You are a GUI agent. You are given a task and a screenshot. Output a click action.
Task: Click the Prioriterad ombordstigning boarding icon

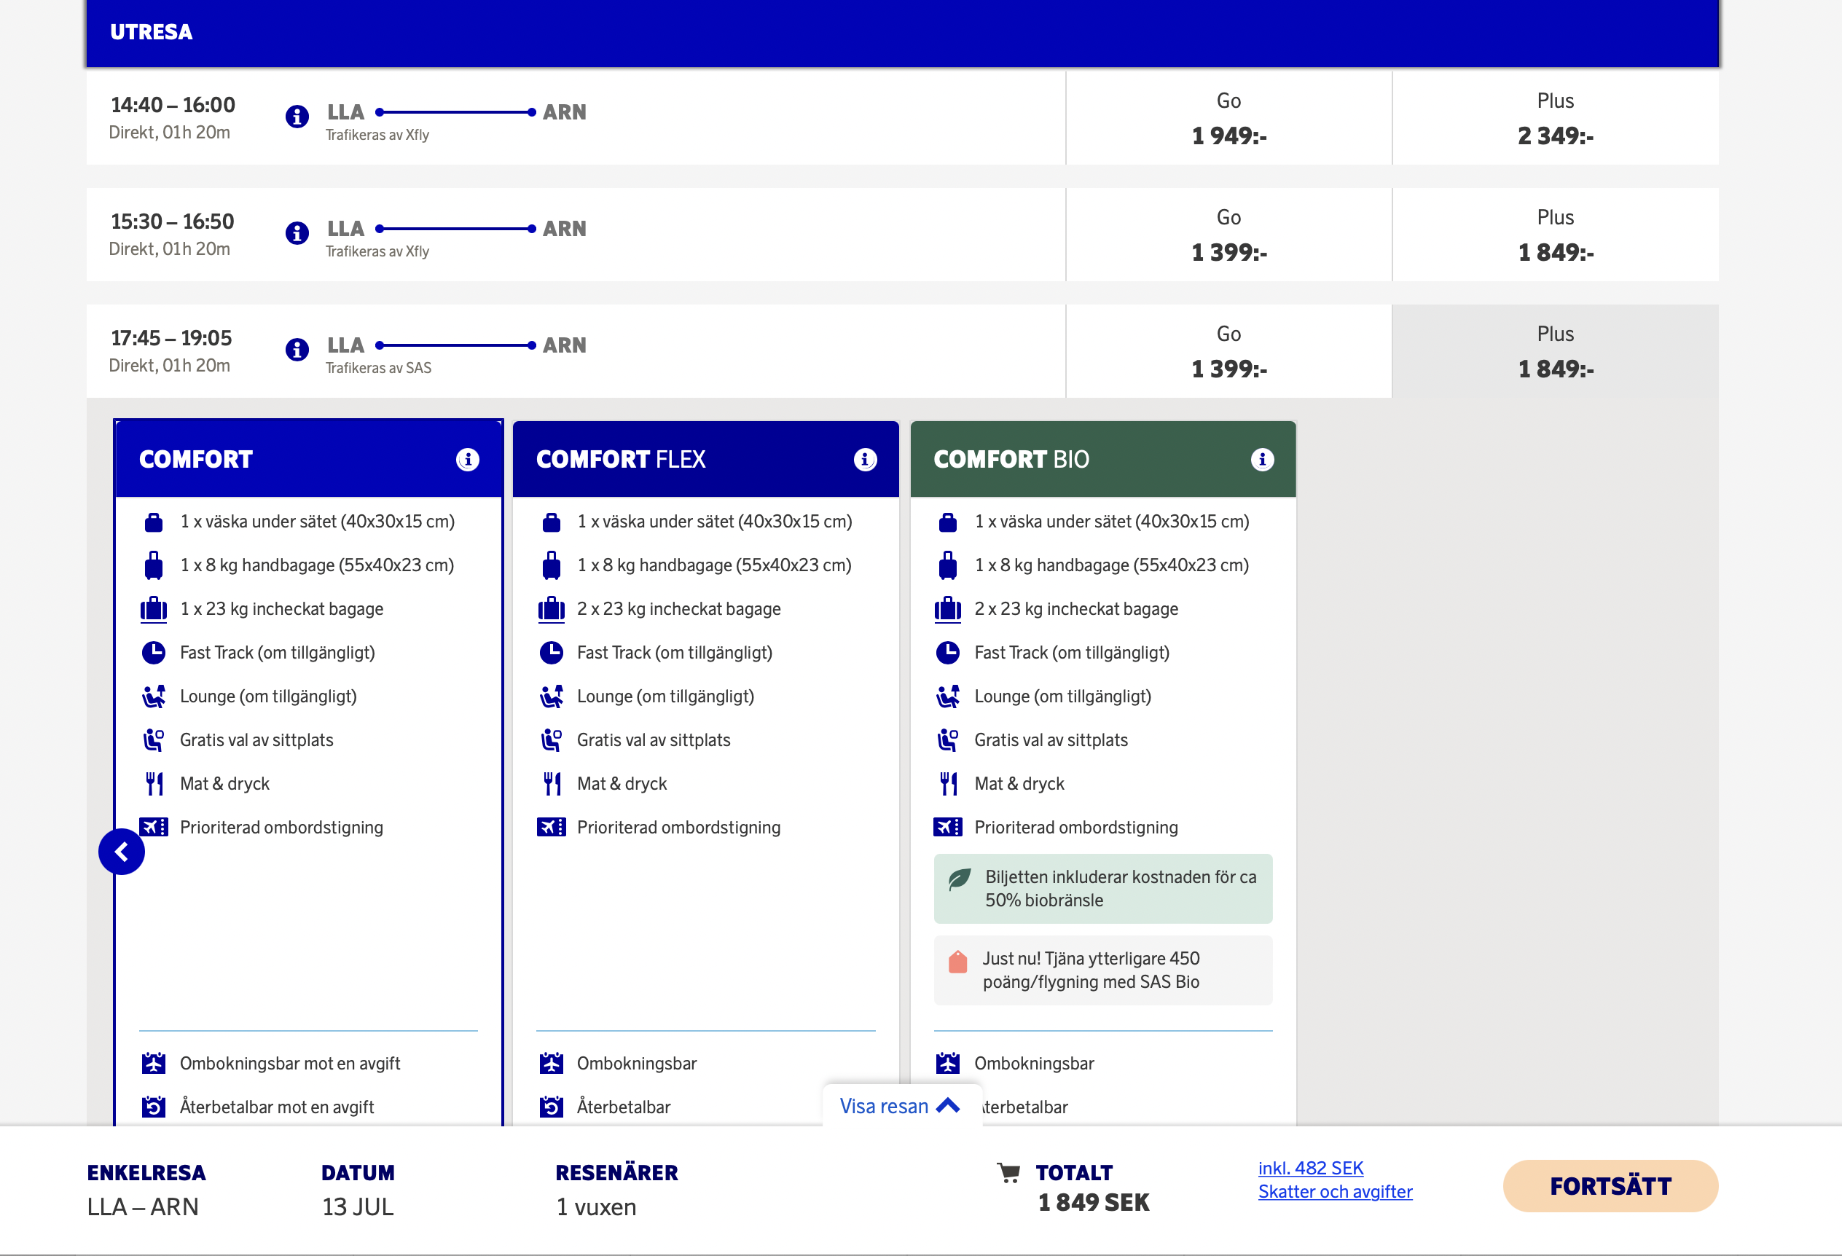coord(154,826)
